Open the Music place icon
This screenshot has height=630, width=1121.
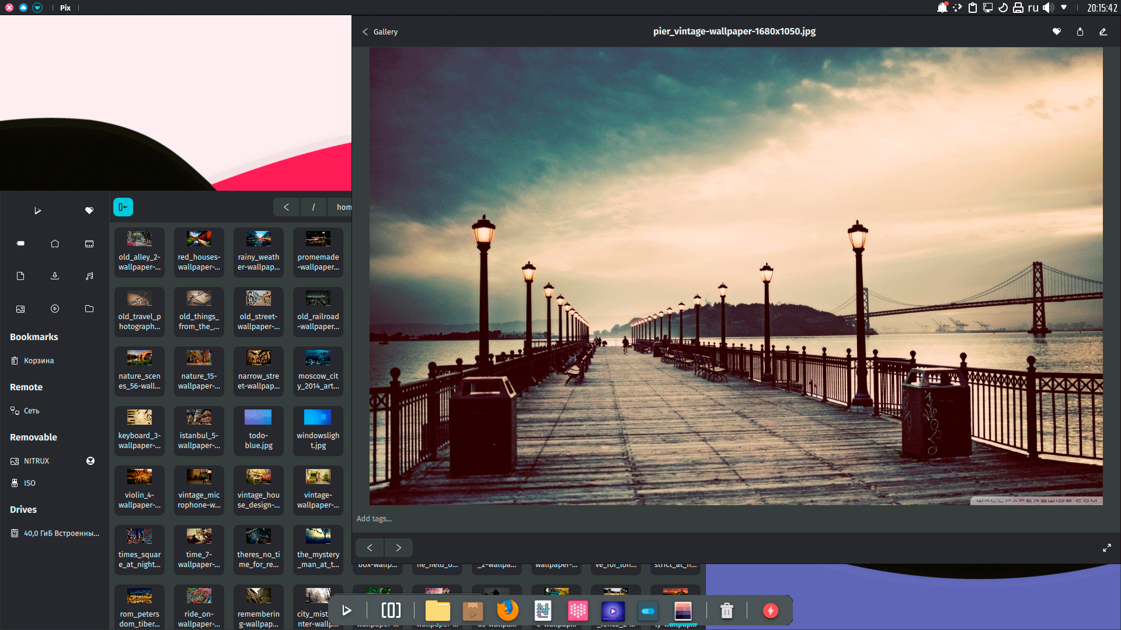pos(89,276)
